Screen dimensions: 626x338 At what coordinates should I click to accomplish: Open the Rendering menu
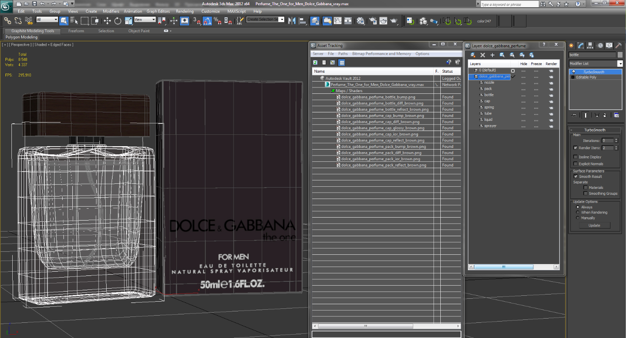184,11
